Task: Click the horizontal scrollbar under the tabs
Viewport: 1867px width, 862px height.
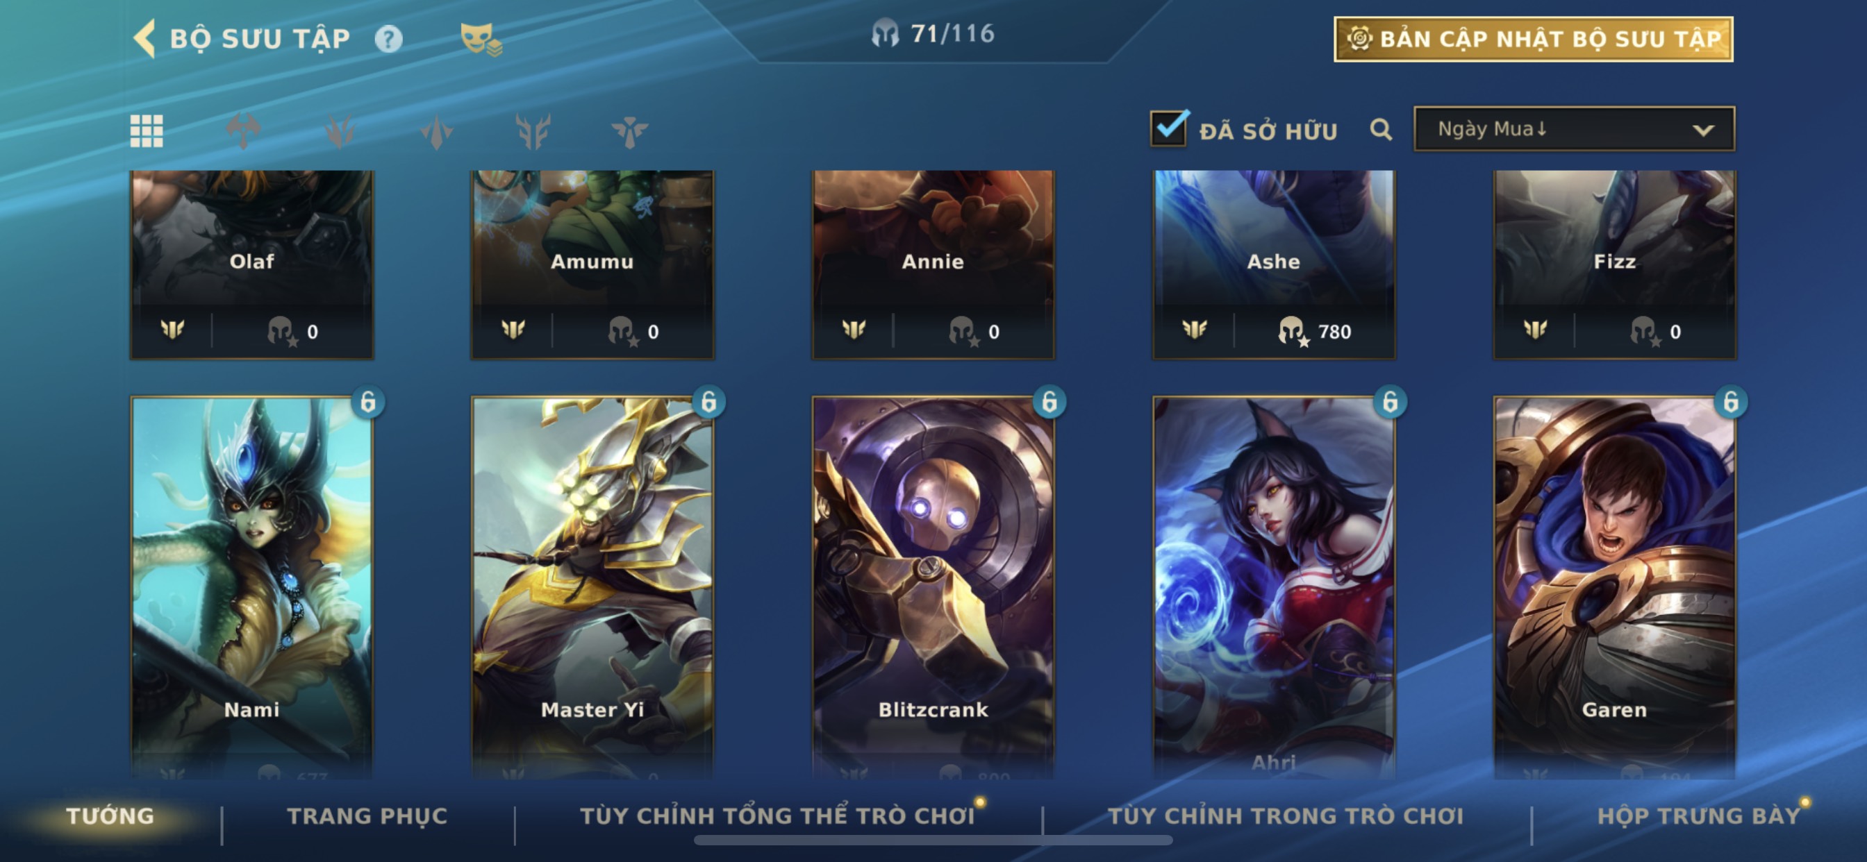Action: tap(933, 840)
